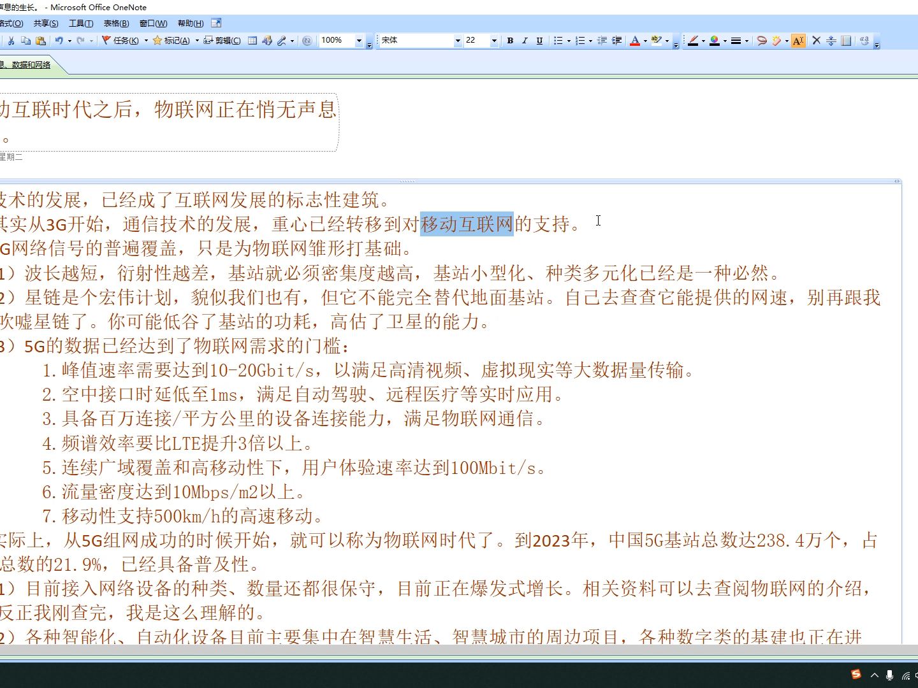
Task: Click the 任务(K) task flag button
Action: [120, 40]
